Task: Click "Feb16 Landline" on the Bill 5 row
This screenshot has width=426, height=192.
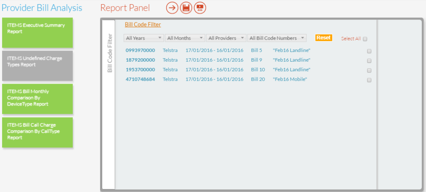Action: click(291, 51)
